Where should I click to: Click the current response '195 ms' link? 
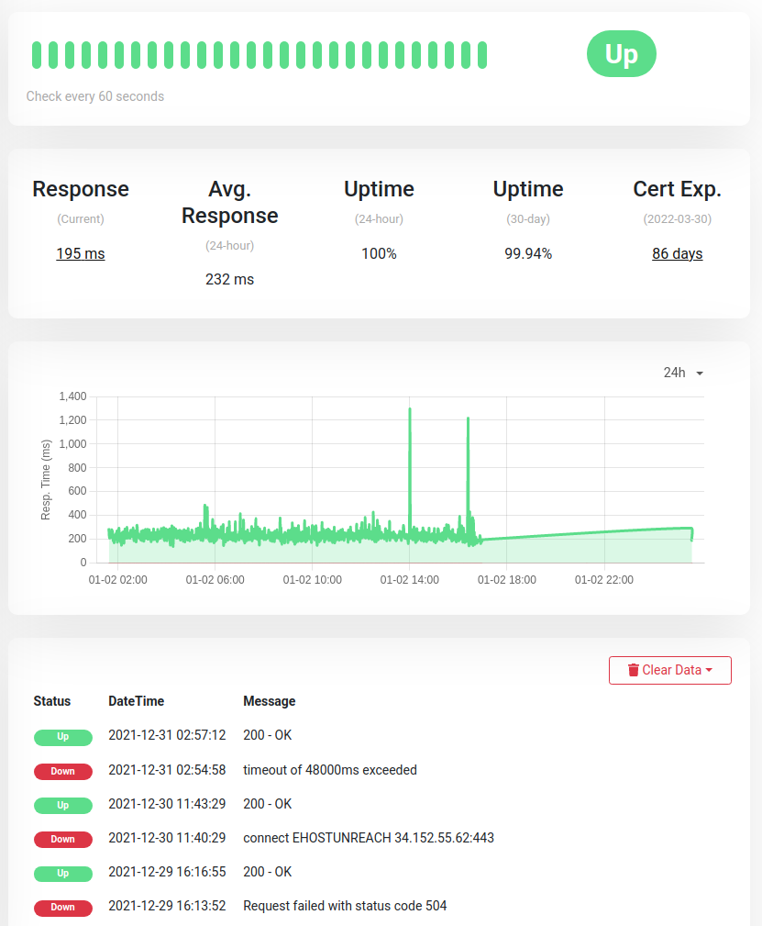point(80,253)
